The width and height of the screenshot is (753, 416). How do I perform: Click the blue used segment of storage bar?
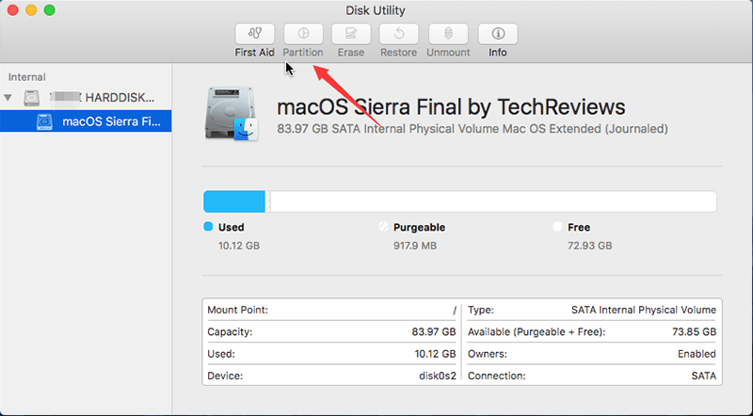point(234,201)
